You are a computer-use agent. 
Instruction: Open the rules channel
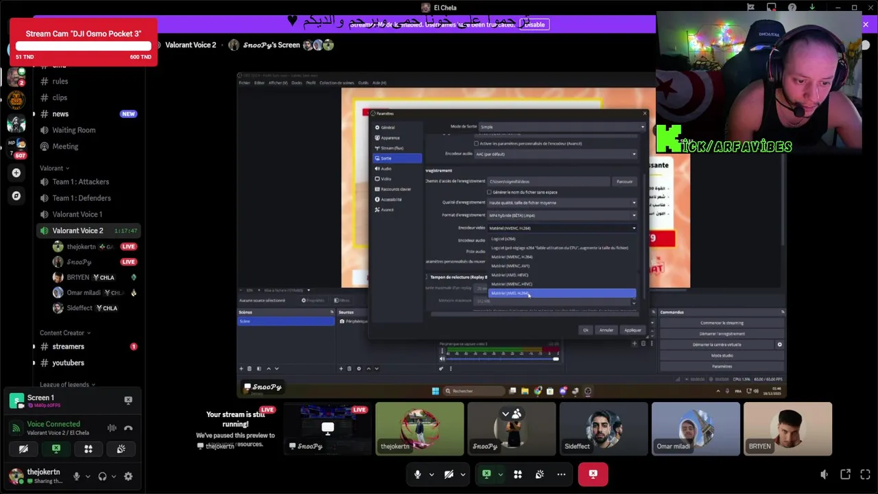(x=88, y=81)
